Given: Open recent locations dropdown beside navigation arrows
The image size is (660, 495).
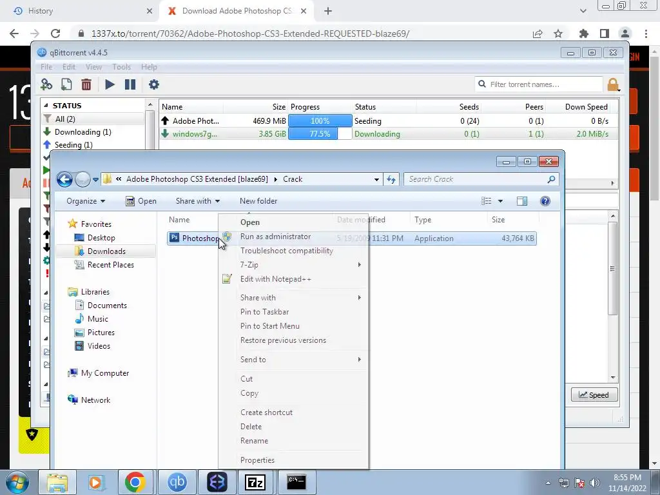Looking at the screenshot, I should tap(95, 179).
